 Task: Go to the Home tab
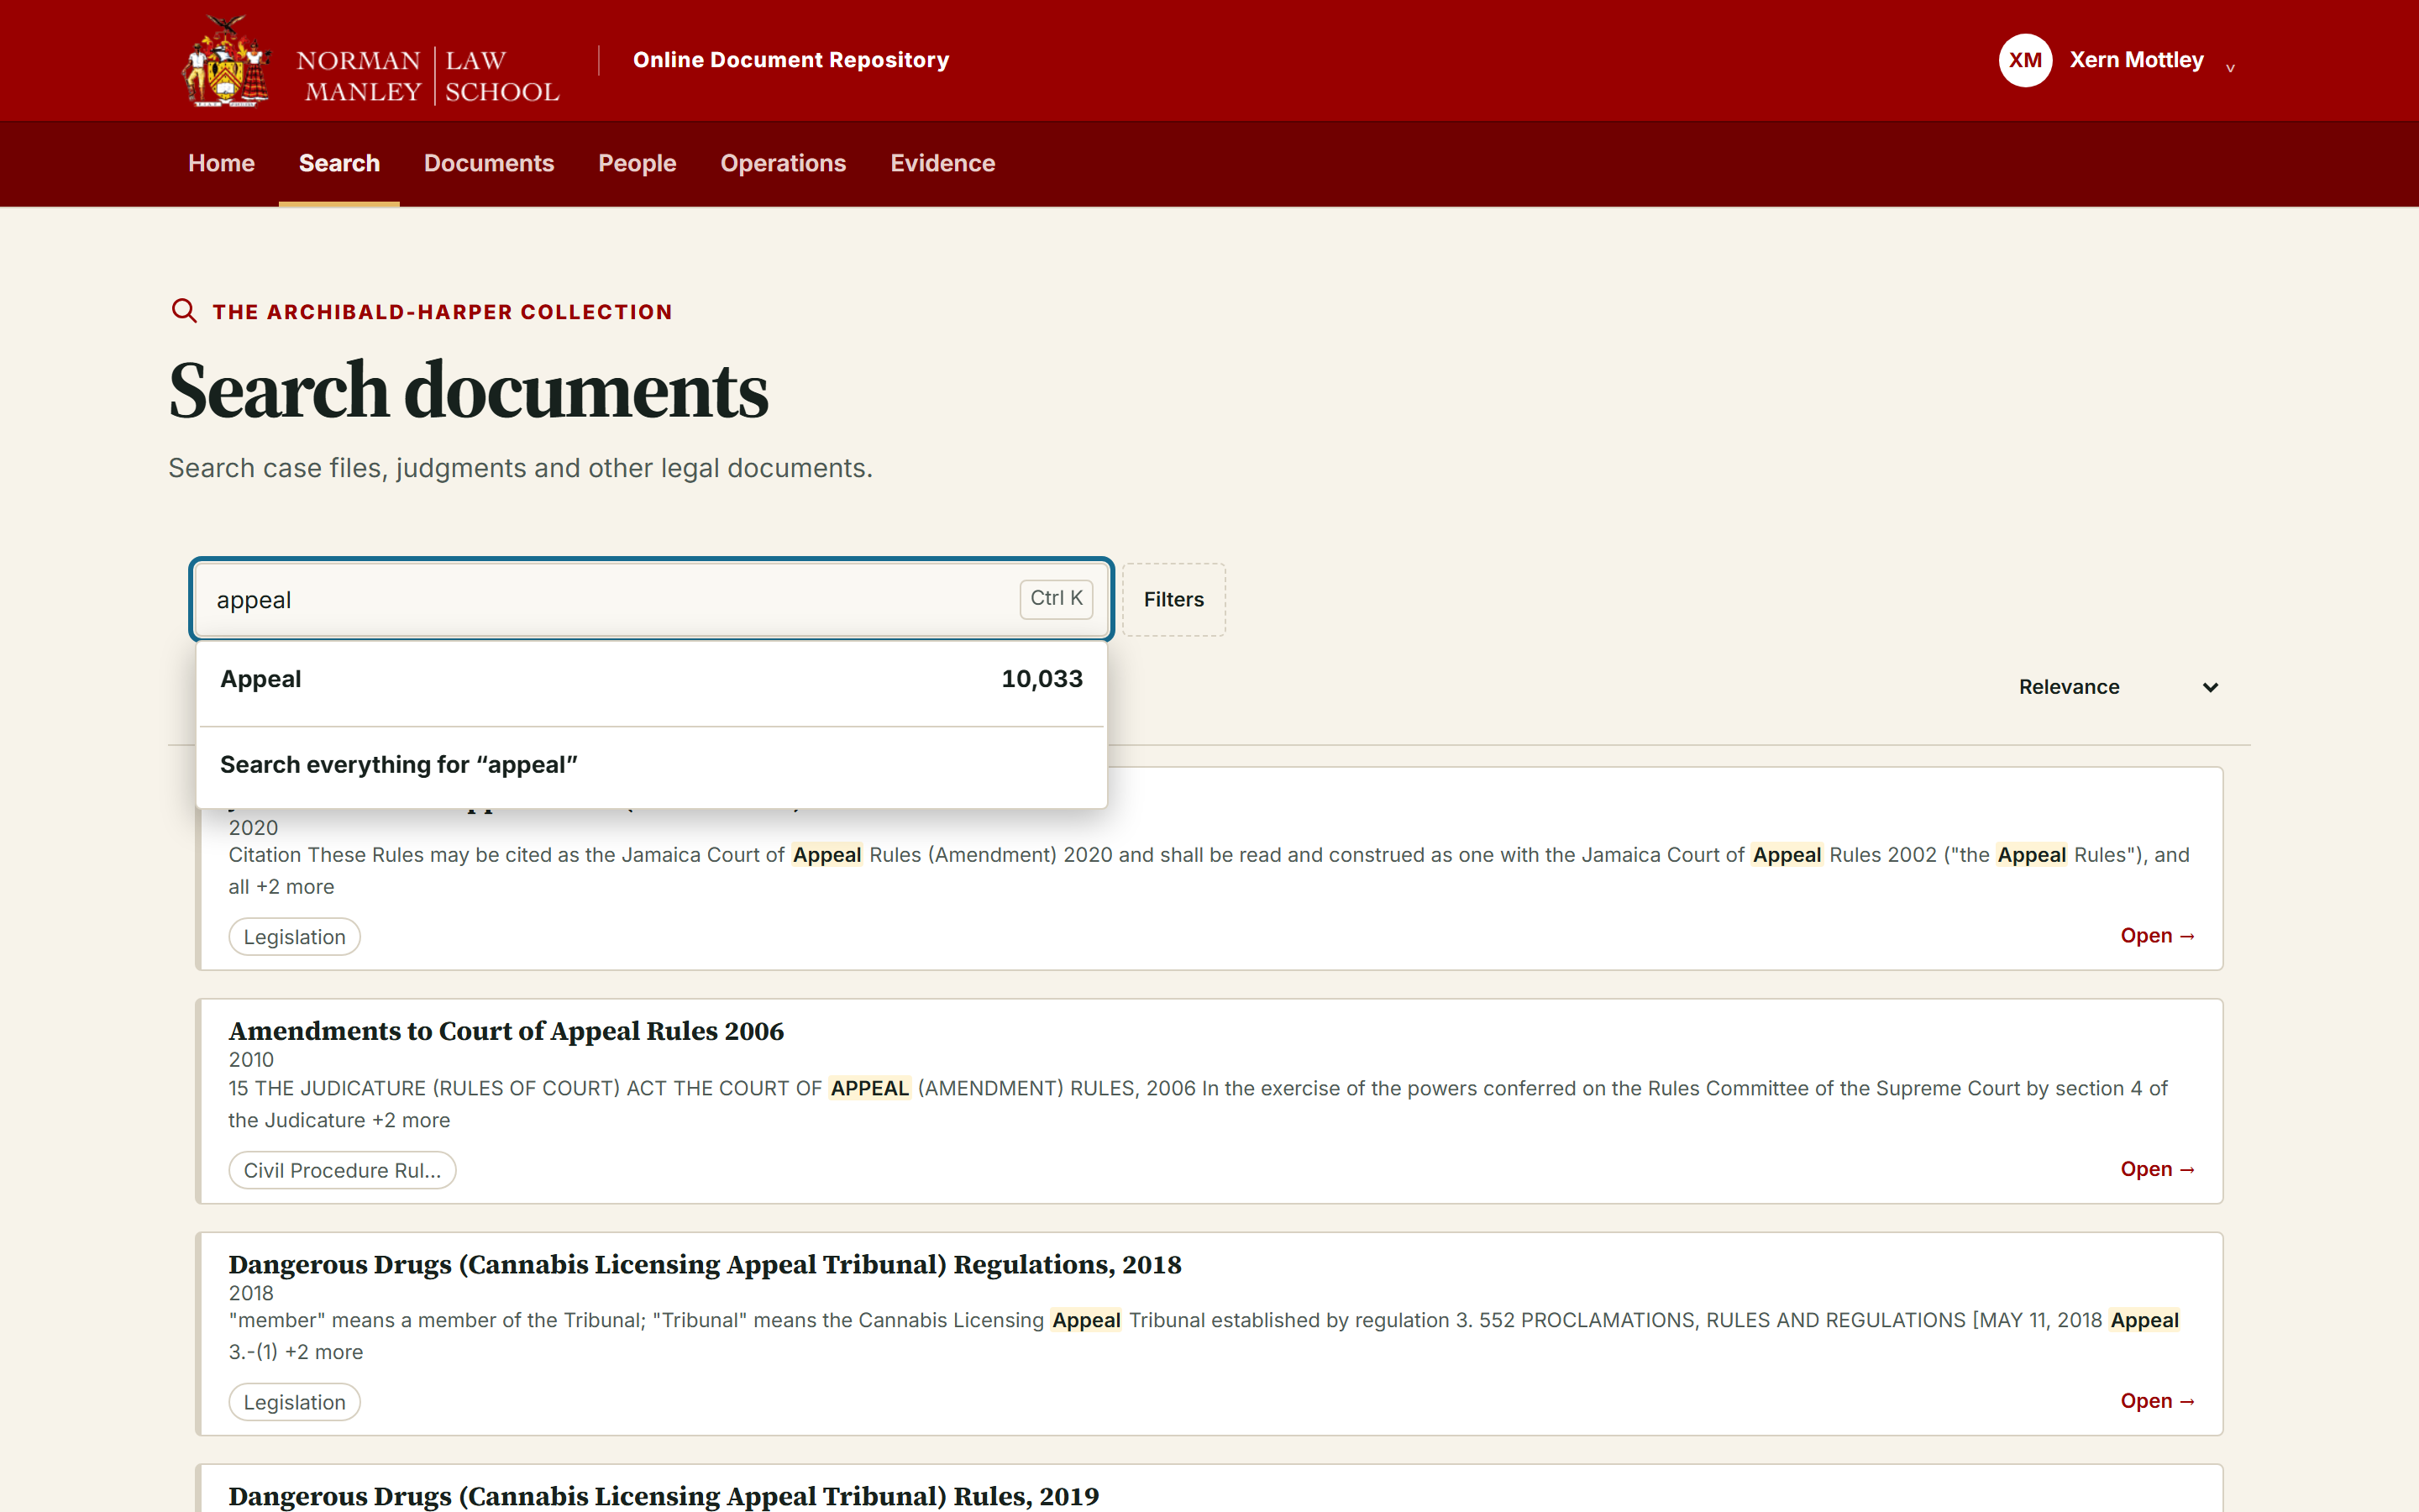pyautogui.click(x=221, y=163)
